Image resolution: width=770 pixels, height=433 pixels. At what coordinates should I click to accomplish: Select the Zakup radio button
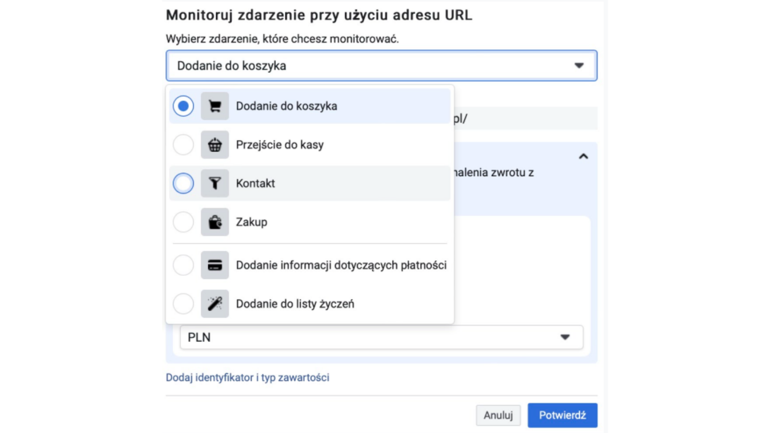click(183, 222)
